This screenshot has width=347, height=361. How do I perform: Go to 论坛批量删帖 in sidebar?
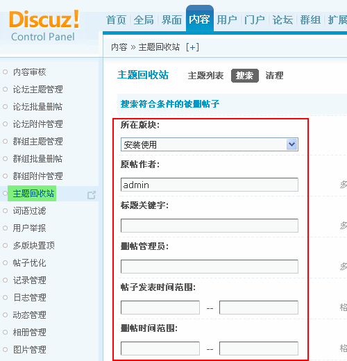[x=37, y=107]
